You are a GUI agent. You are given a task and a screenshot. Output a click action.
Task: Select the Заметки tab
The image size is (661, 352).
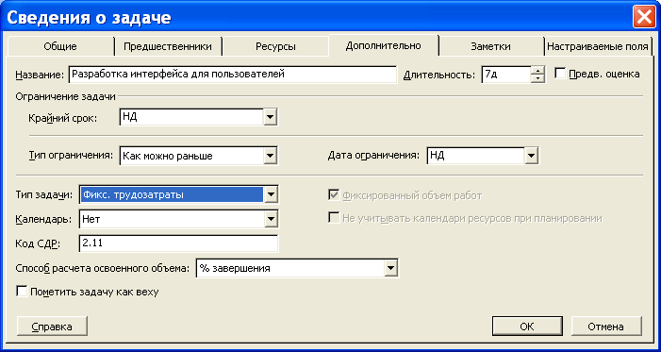(x=490, y=46)
